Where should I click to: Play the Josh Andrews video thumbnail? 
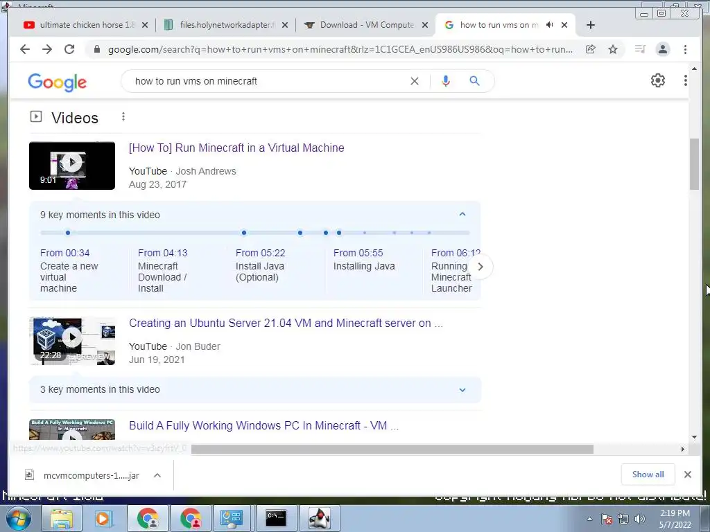(72, 166)
